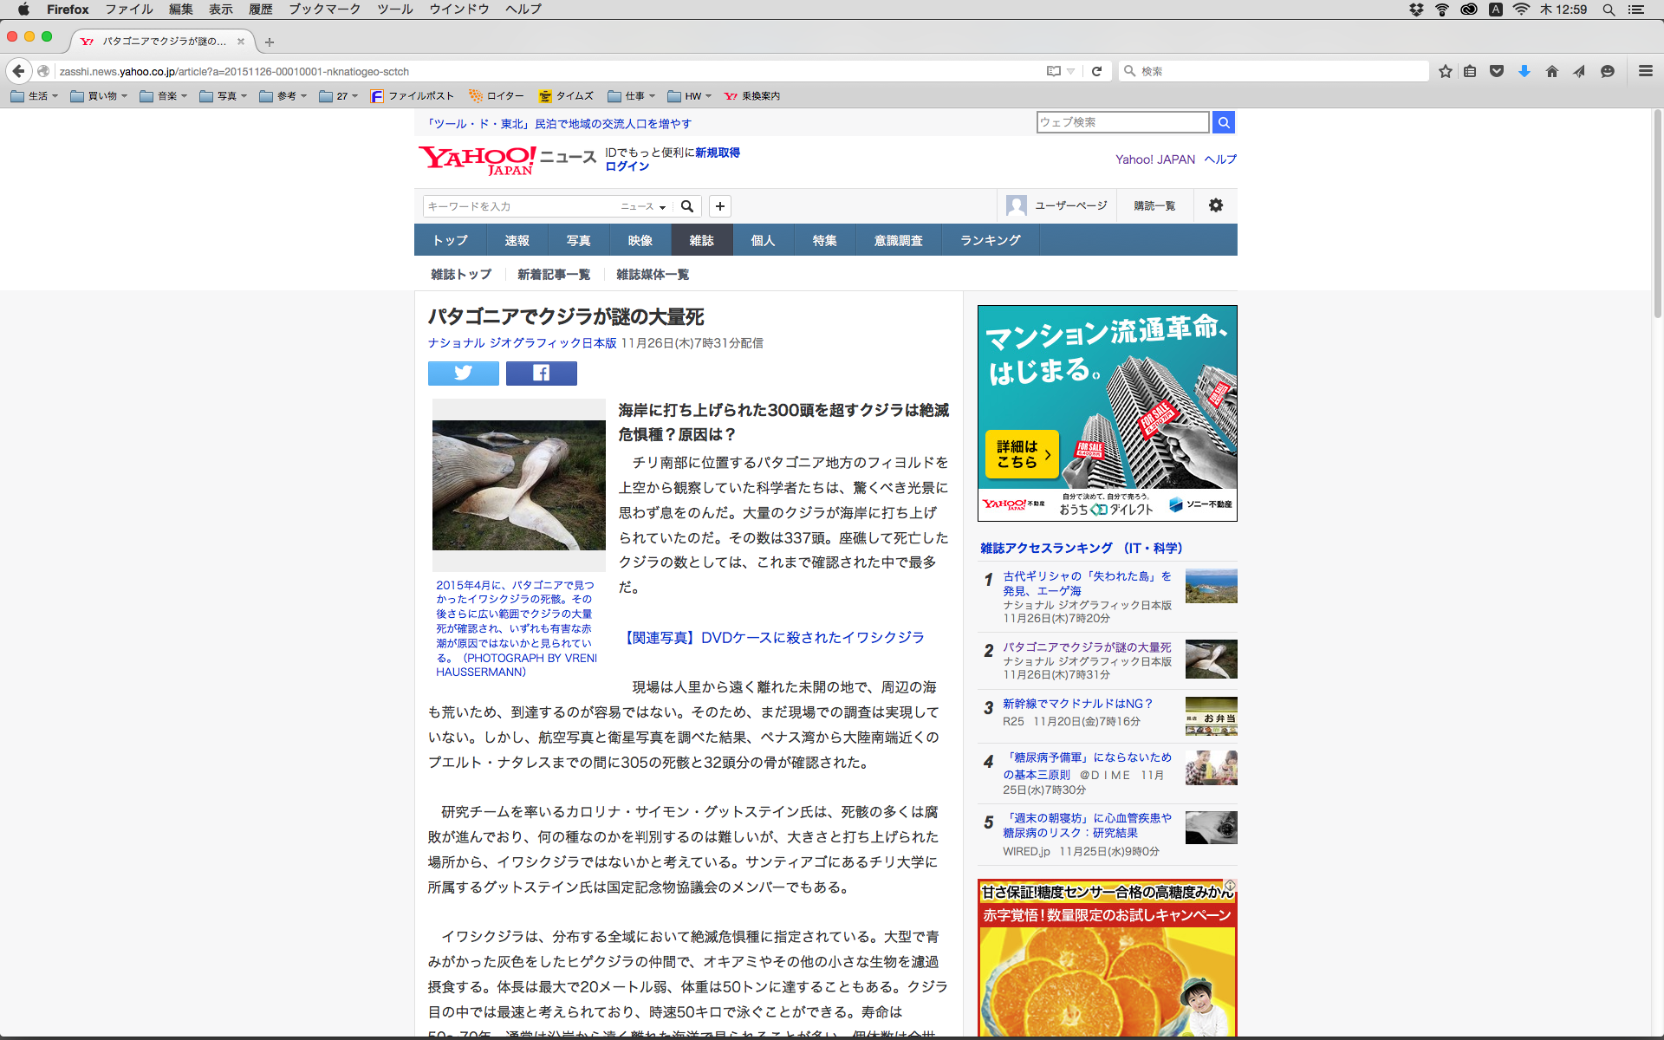Open the ログイン link

coord(627,166)
